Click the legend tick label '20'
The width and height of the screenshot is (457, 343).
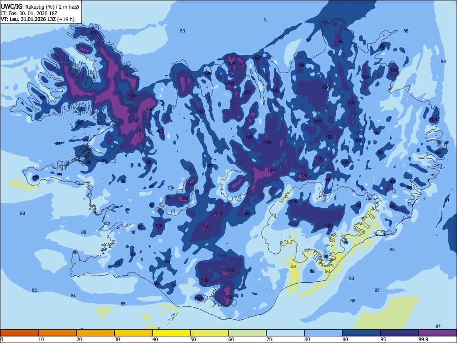[x=79, y=339]
